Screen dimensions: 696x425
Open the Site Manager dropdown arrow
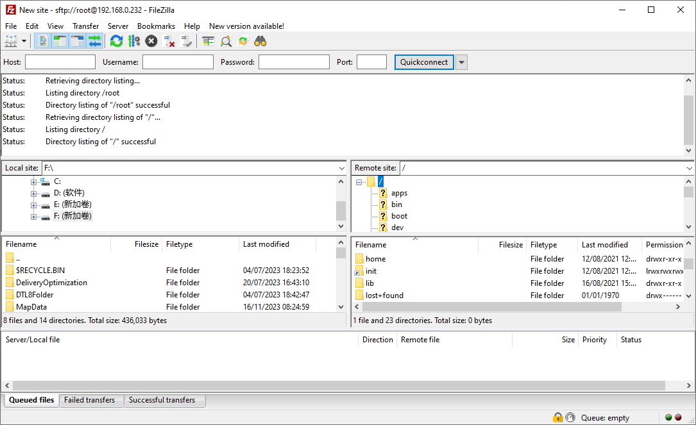coord(24,41)
